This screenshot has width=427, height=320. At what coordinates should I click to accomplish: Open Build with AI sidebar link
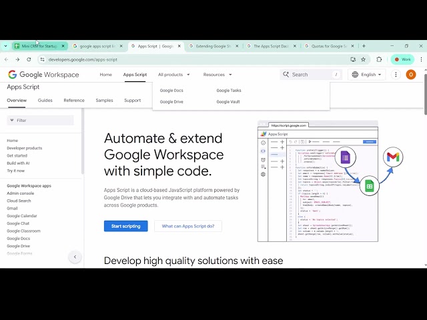click(x=18, y=163)
